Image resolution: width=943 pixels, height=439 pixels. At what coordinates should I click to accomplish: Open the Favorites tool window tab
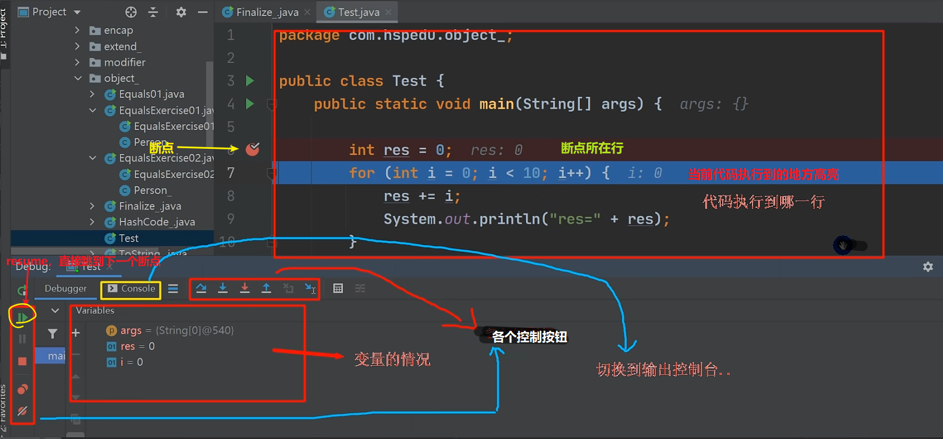point(4,408)
